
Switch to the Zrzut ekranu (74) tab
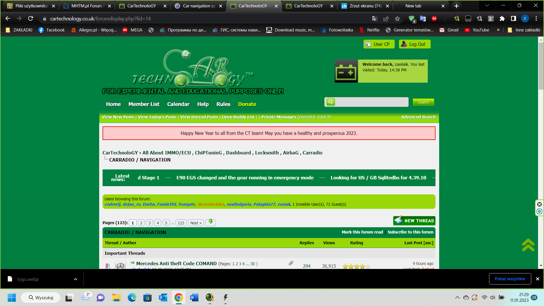[365, 6]
